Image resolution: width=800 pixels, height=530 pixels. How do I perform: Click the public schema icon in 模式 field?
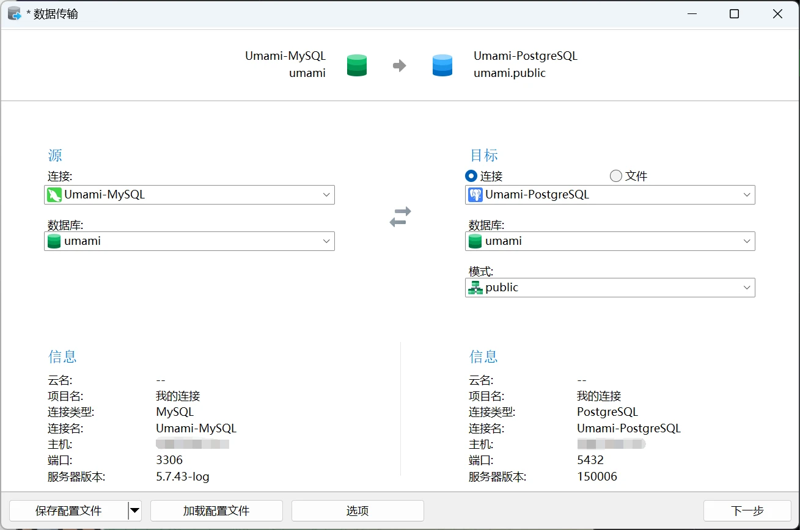click(475, 288)
